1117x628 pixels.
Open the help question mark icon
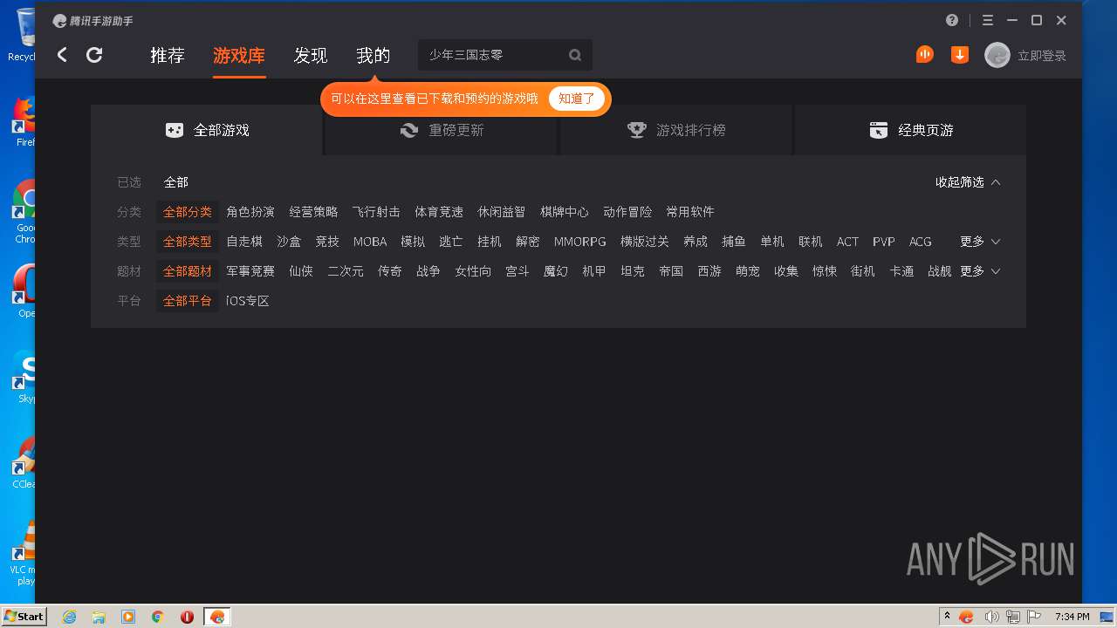(952, 20)
